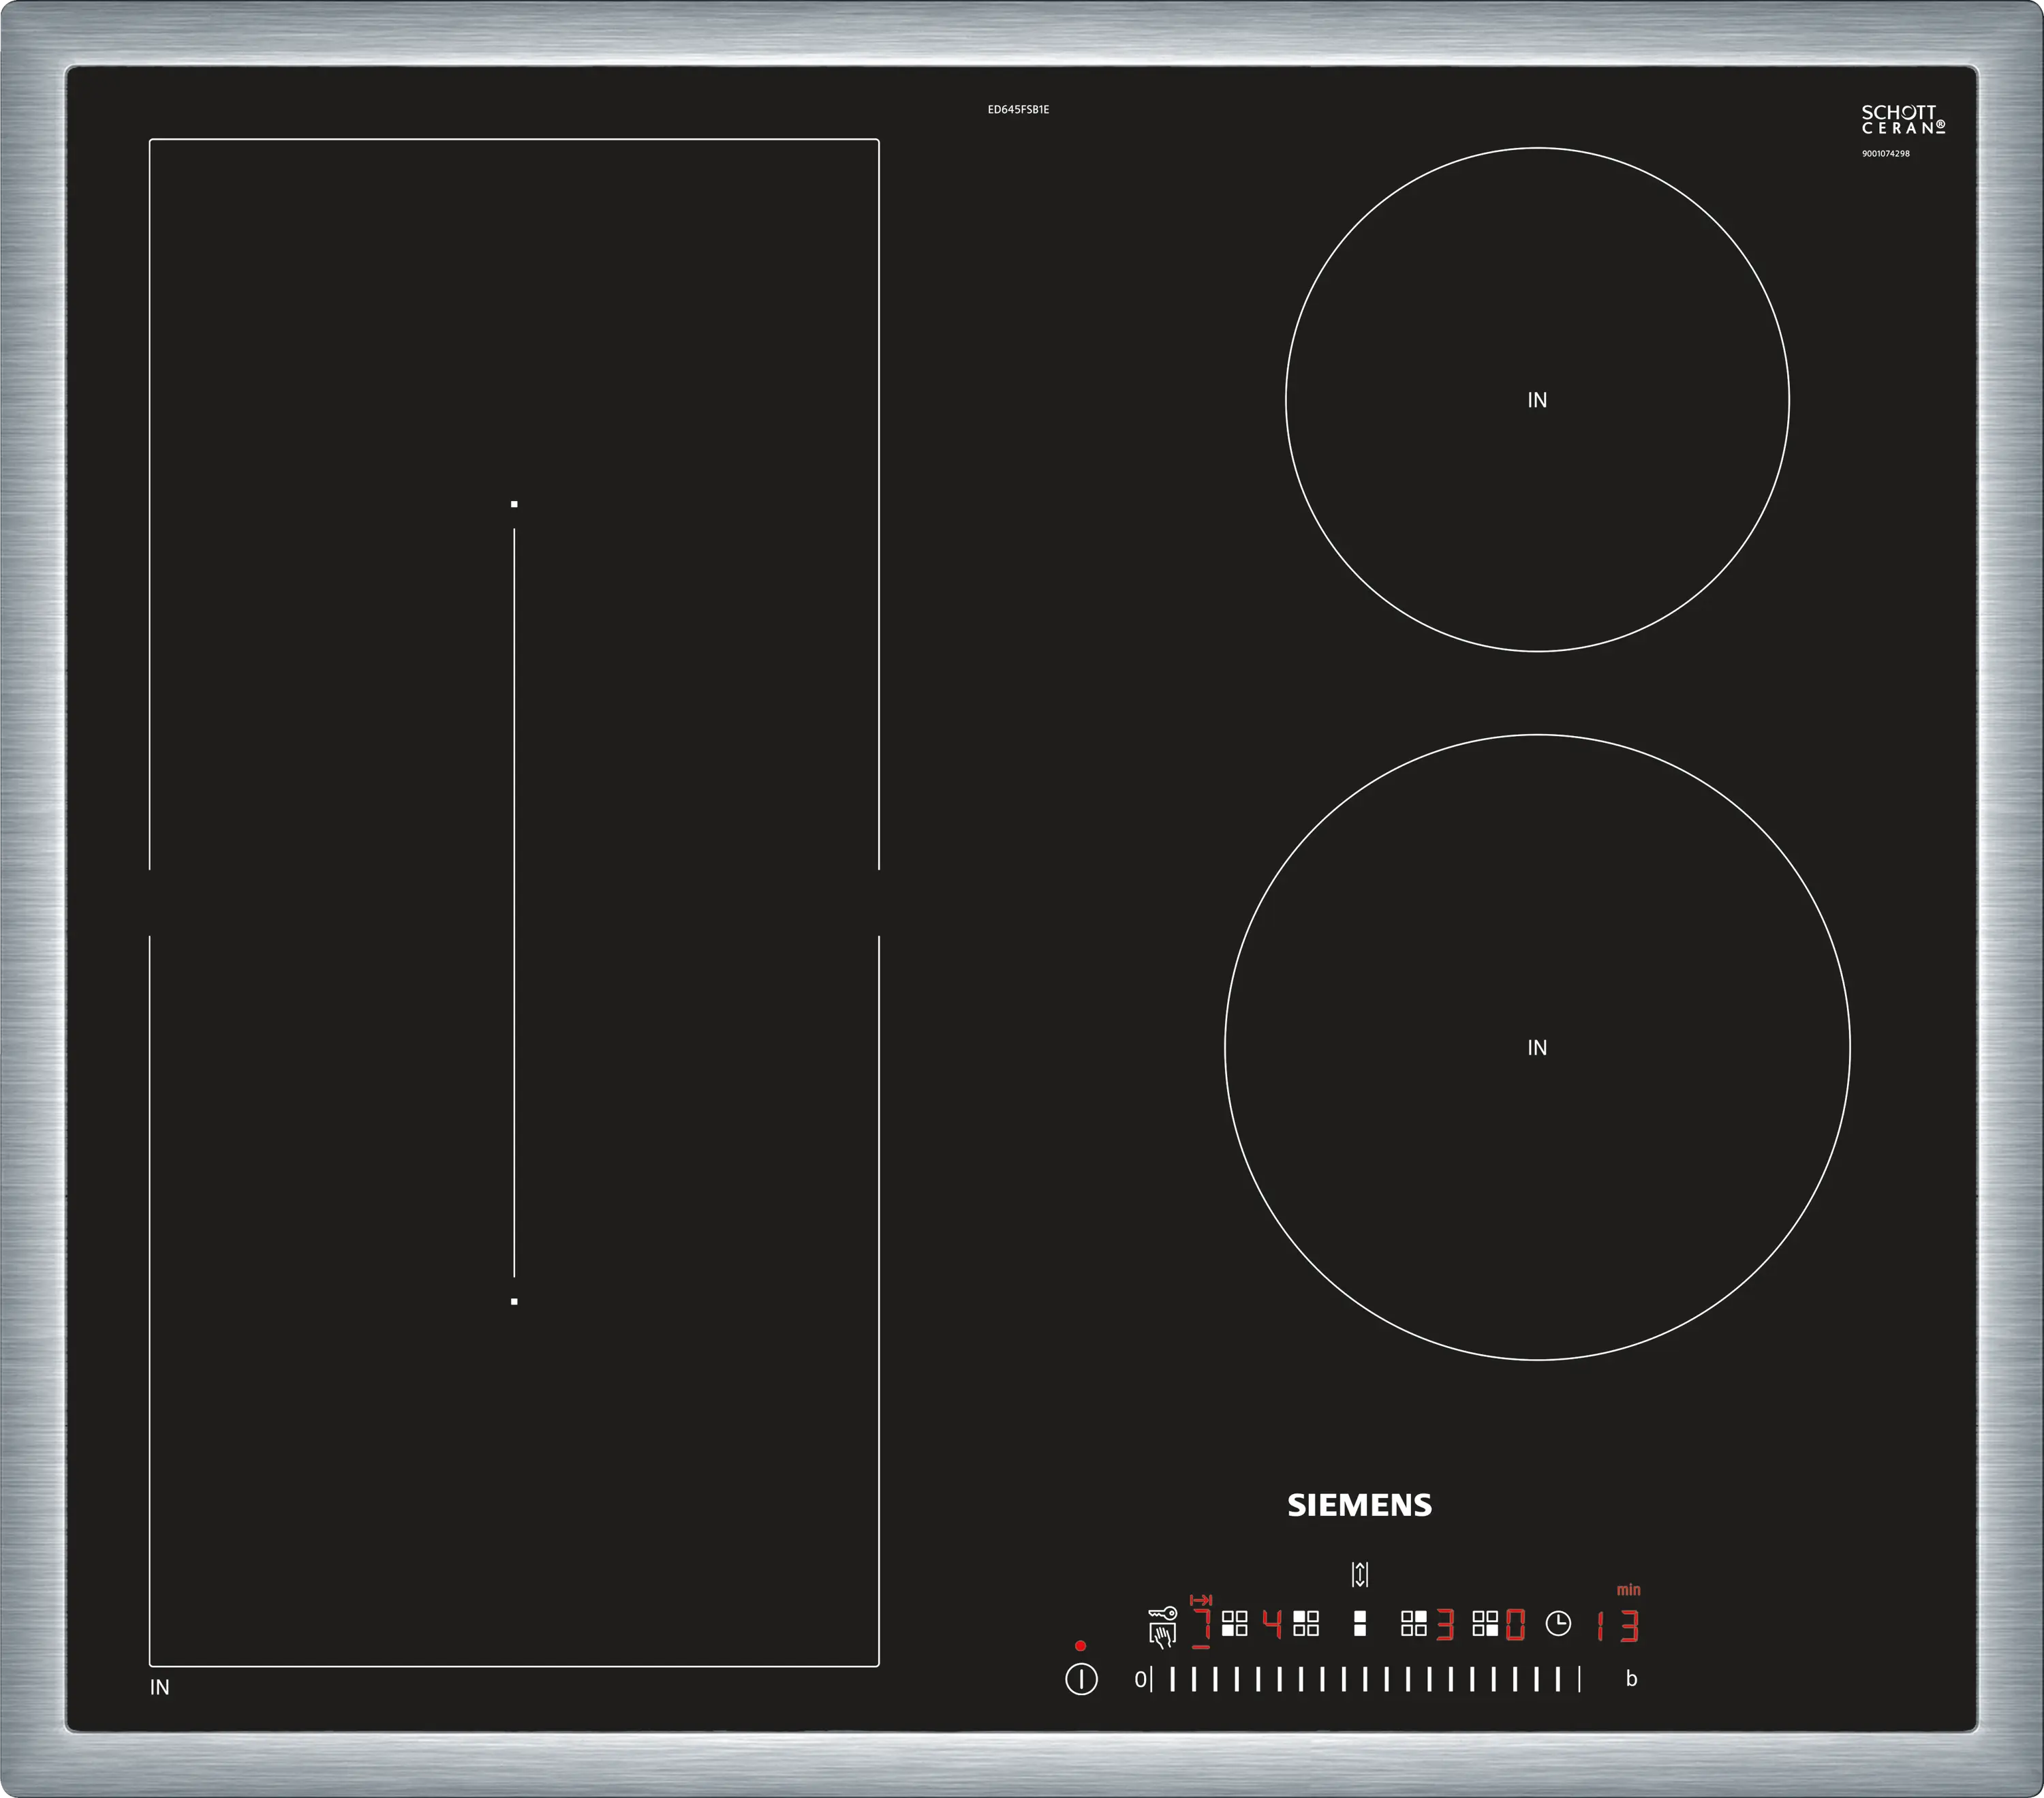Tap the SIEMENS logo
This screenshot has width=2044, height=1798.
point(1359,1506)
